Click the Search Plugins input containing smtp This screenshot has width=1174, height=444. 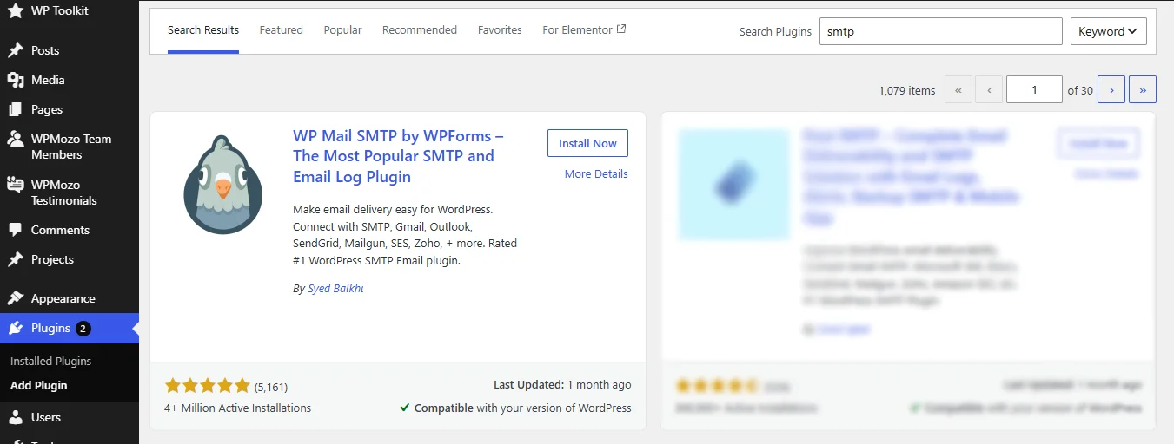[x=940, y=31]
